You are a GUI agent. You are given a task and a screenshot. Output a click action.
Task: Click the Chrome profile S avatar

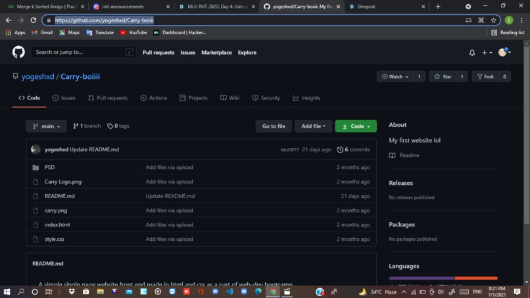click(509, 20)
